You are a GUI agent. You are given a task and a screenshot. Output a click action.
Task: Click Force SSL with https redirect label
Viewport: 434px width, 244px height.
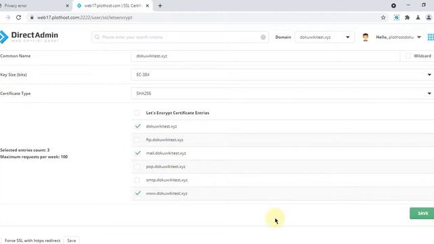click(33, 241)
